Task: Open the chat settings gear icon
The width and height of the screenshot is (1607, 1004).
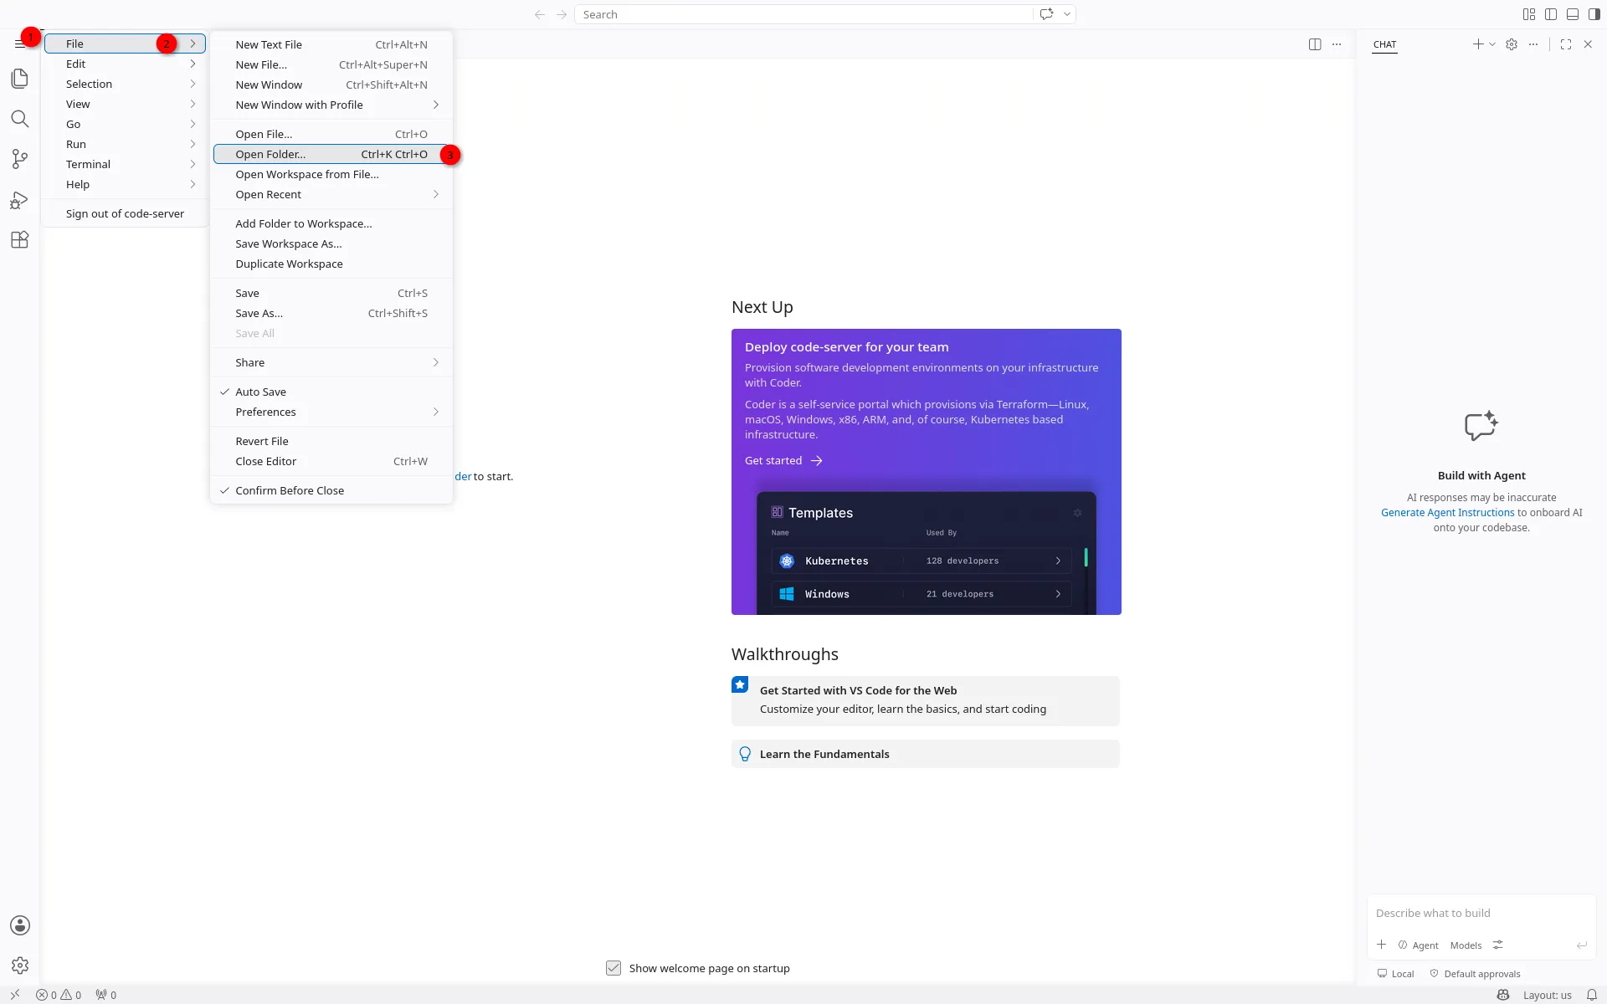Action: pyautogui.click(x=1512, y=44)
